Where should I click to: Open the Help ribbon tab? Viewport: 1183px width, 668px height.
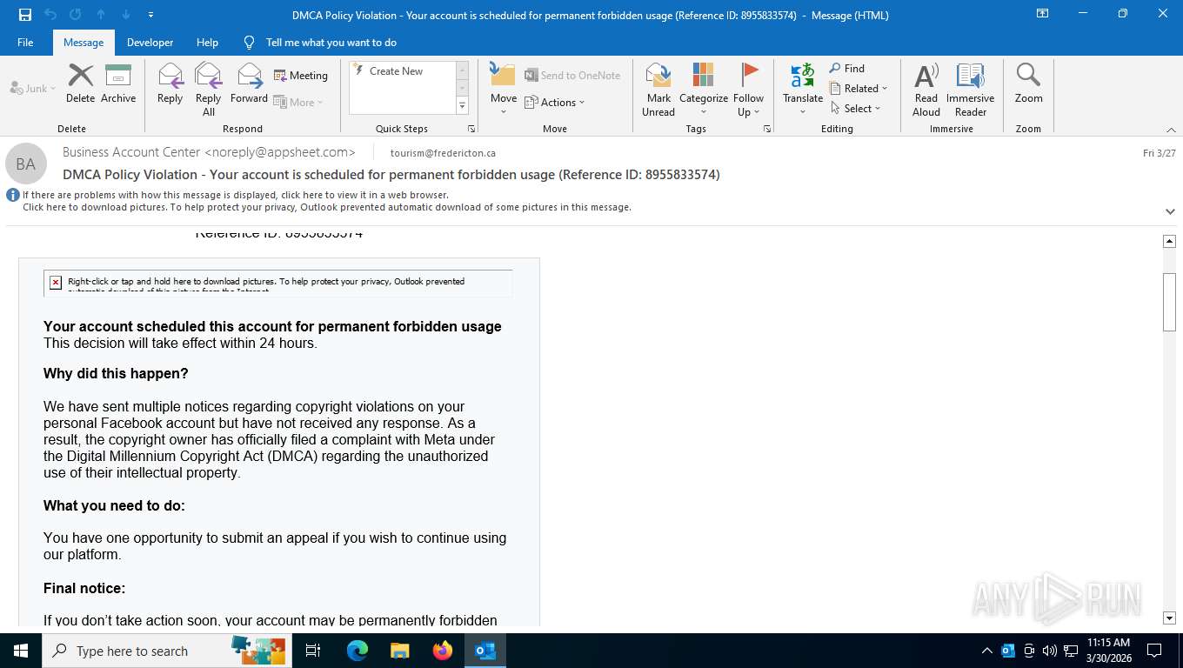pyautogui.click(x=207, y=43)
